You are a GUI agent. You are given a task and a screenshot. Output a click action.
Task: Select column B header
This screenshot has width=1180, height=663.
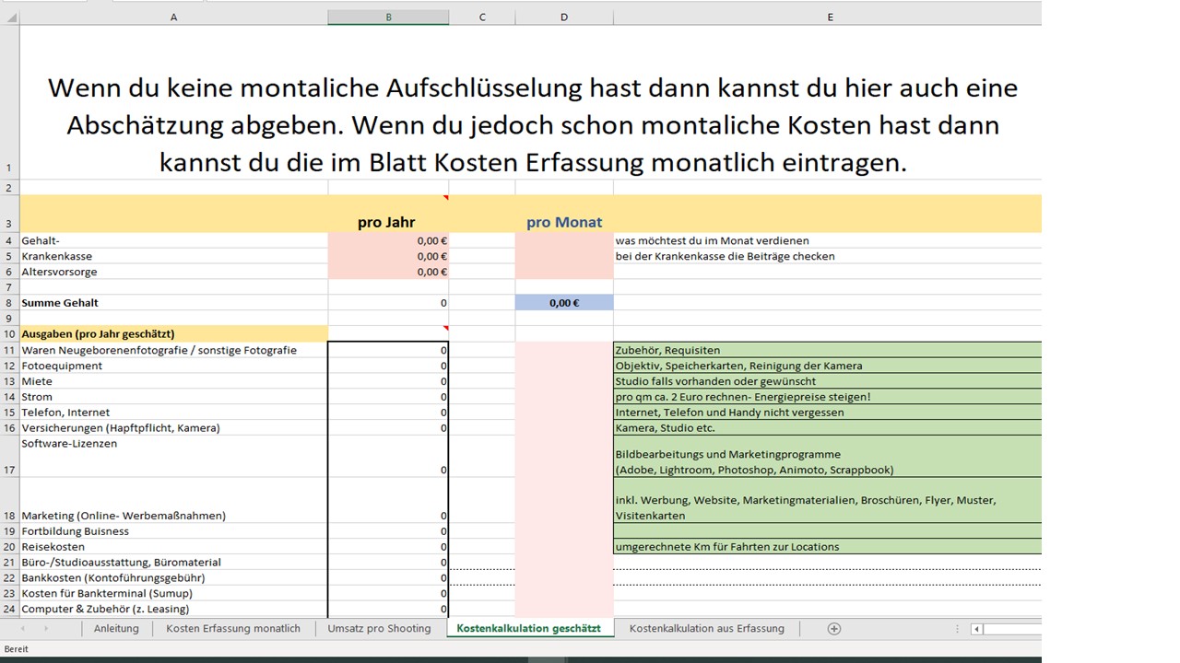[388, 17]
